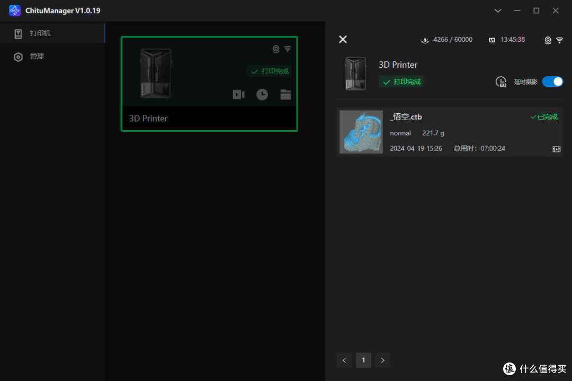The image size is (572, 381).
Task: Click the Wi-Fi signal icon on printer card
Action: point(288,49)
